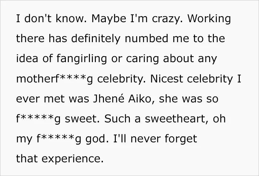The width and height of the screenshot is (259, 176).
Task: Click the word "sweet" before "Such"
Action: pyautogui.click(x=82, y=119)
